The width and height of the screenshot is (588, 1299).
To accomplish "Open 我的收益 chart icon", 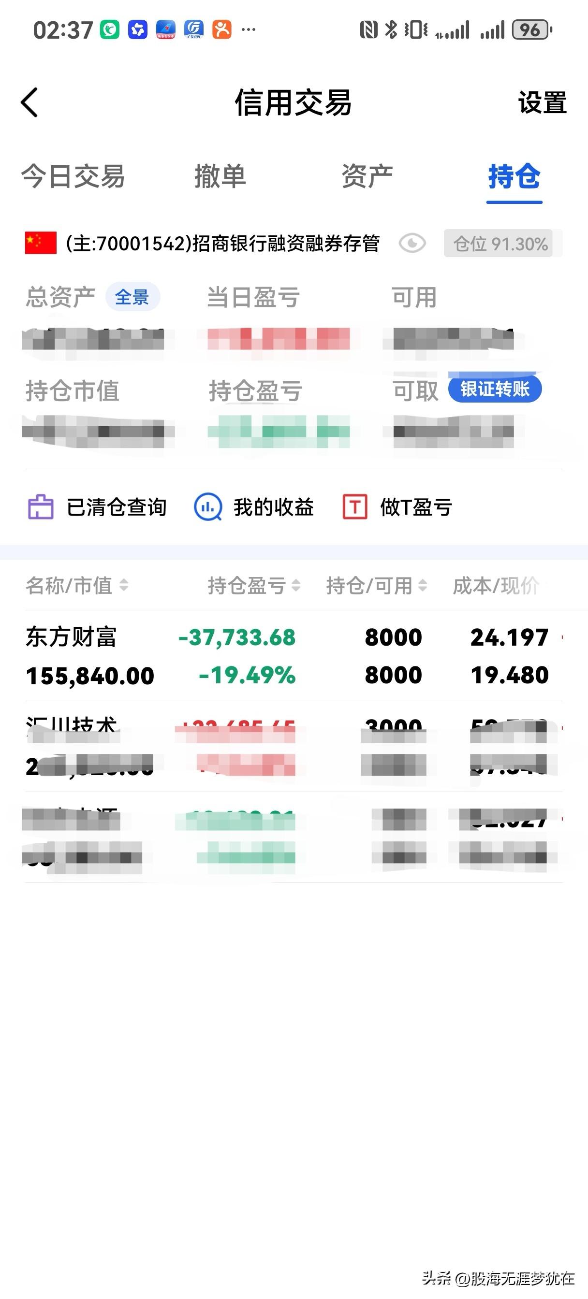I will coord(208,507).
